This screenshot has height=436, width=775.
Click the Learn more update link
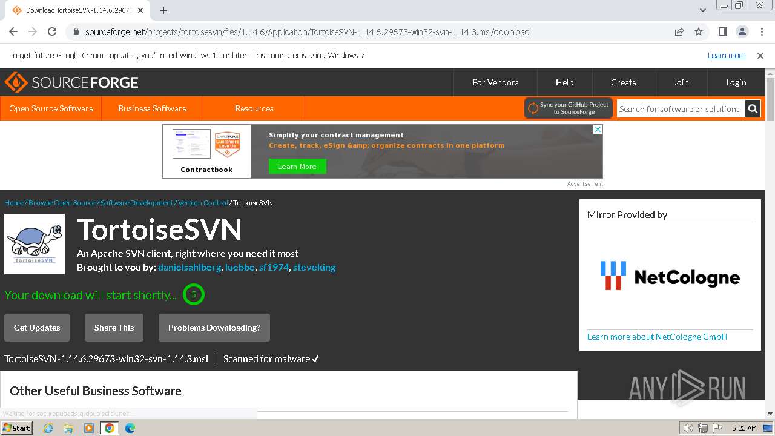tap(727, 56)
